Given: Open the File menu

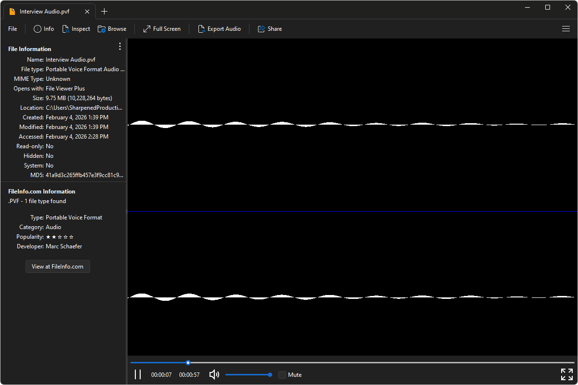Looking at the screenshot, I should [x=12, y=29].
